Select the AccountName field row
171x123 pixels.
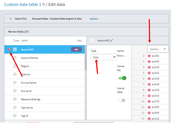45,58
